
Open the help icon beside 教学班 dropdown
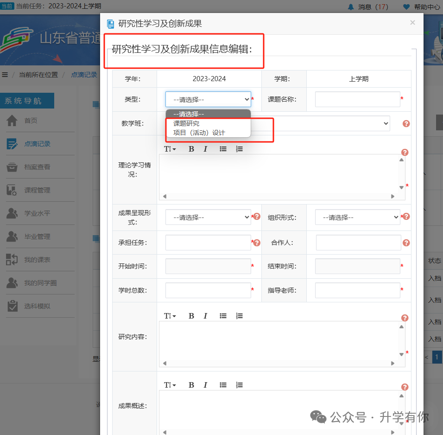coord(405,123)
